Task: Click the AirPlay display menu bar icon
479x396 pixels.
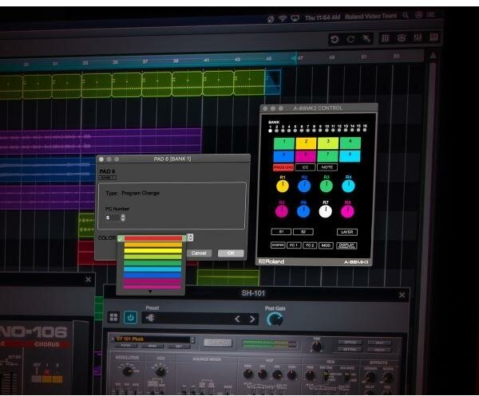Action: pyautogui.click(x=295, y=18)
